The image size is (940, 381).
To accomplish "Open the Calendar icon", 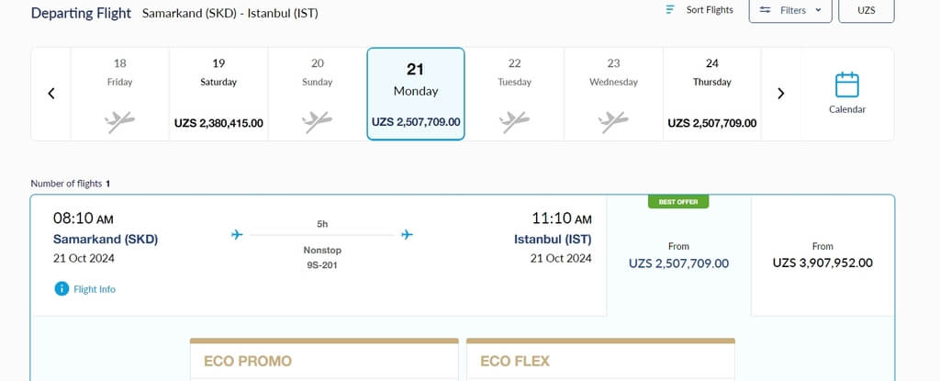I will click(847, 85).
